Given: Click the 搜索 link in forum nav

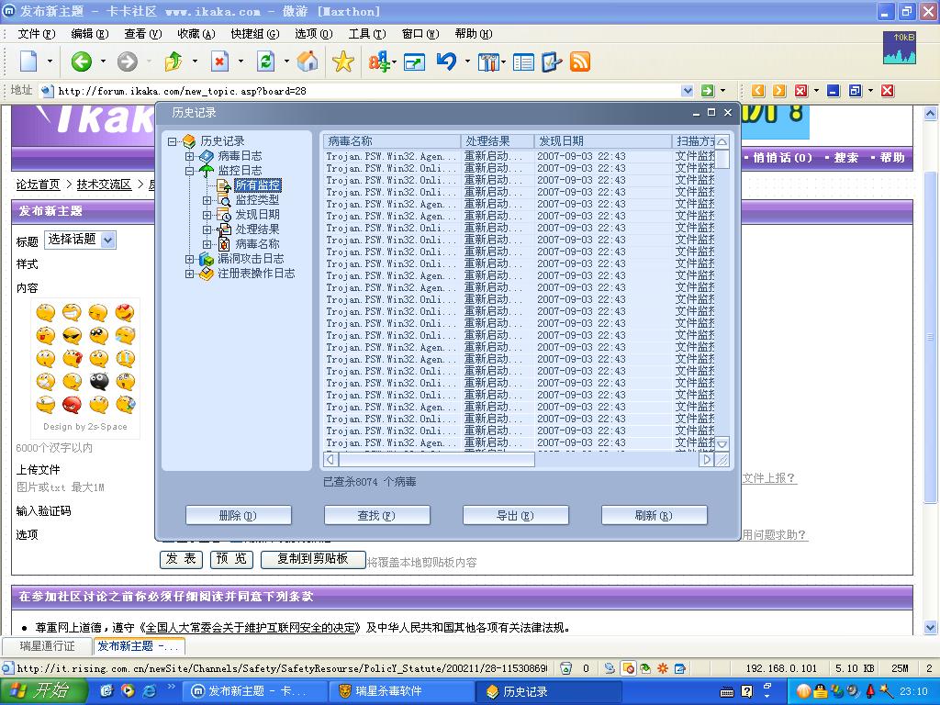Looking at the screenshot, I should click(845, 158).
